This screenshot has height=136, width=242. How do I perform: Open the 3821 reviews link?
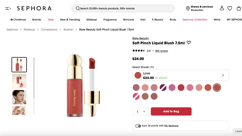(161, 51)
